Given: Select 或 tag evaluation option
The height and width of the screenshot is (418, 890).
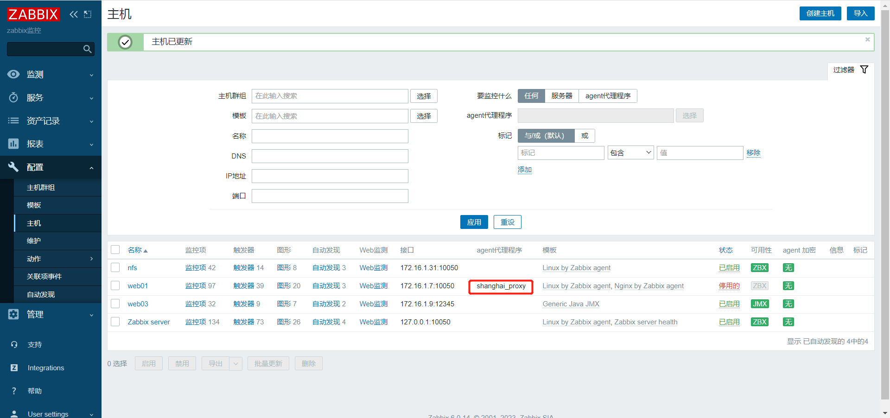Looking at the screenshot, I should pos(585,136).
